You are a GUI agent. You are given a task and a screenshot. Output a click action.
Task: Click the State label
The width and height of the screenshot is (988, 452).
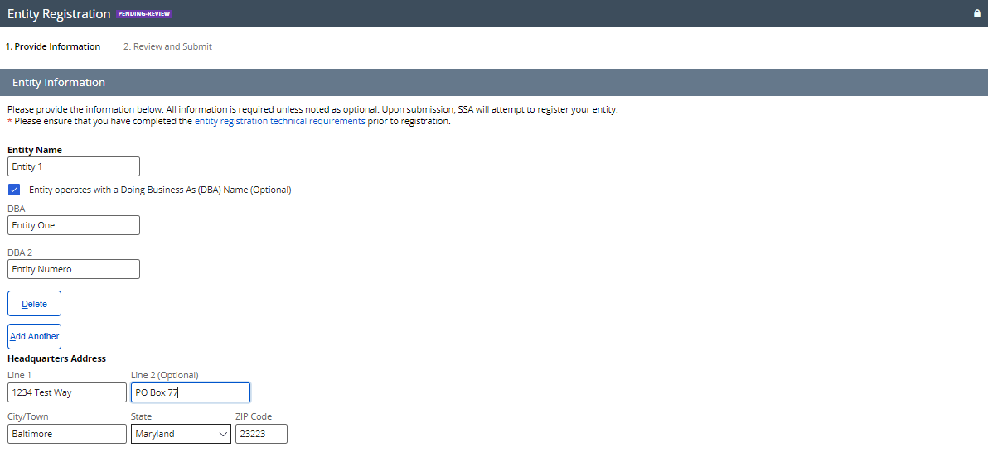coord(141,416)
